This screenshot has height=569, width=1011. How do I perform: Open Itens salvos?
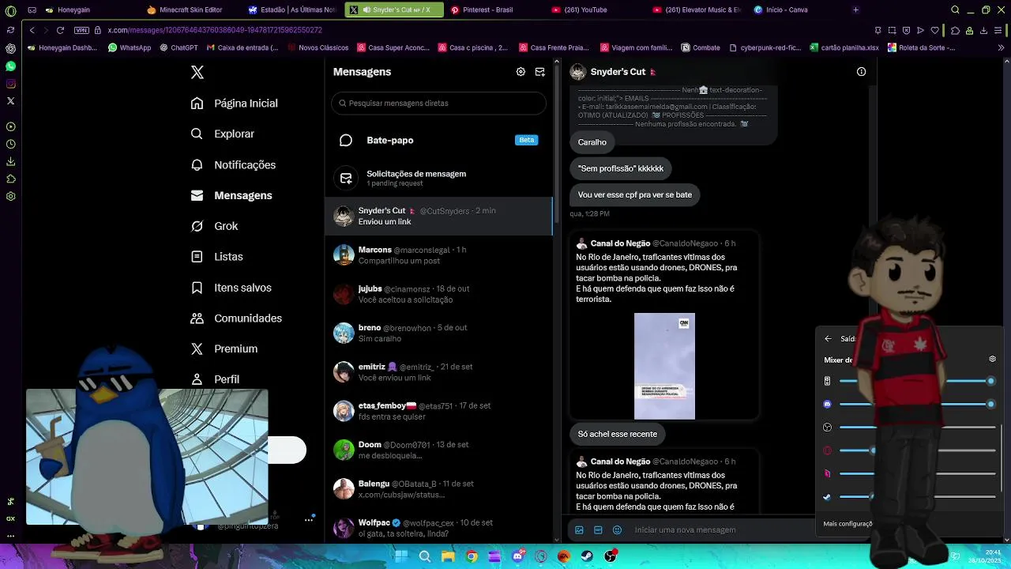[231, 288]
